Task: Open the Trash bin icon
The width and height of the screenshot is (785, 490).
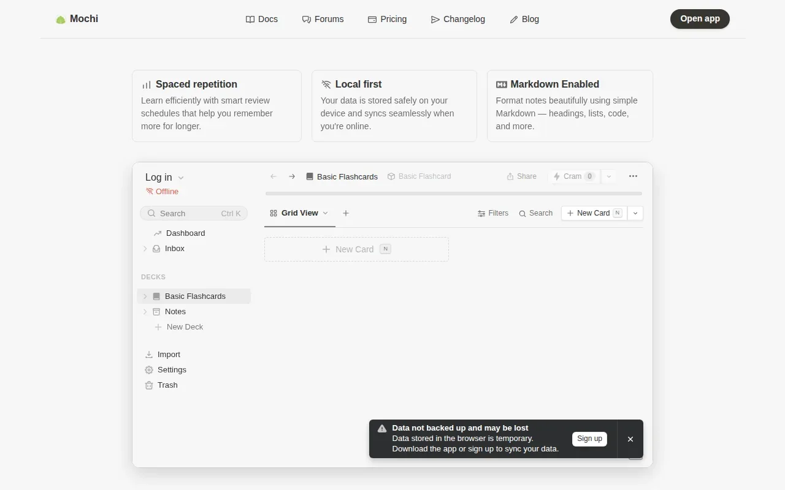Action: [149, 385]
